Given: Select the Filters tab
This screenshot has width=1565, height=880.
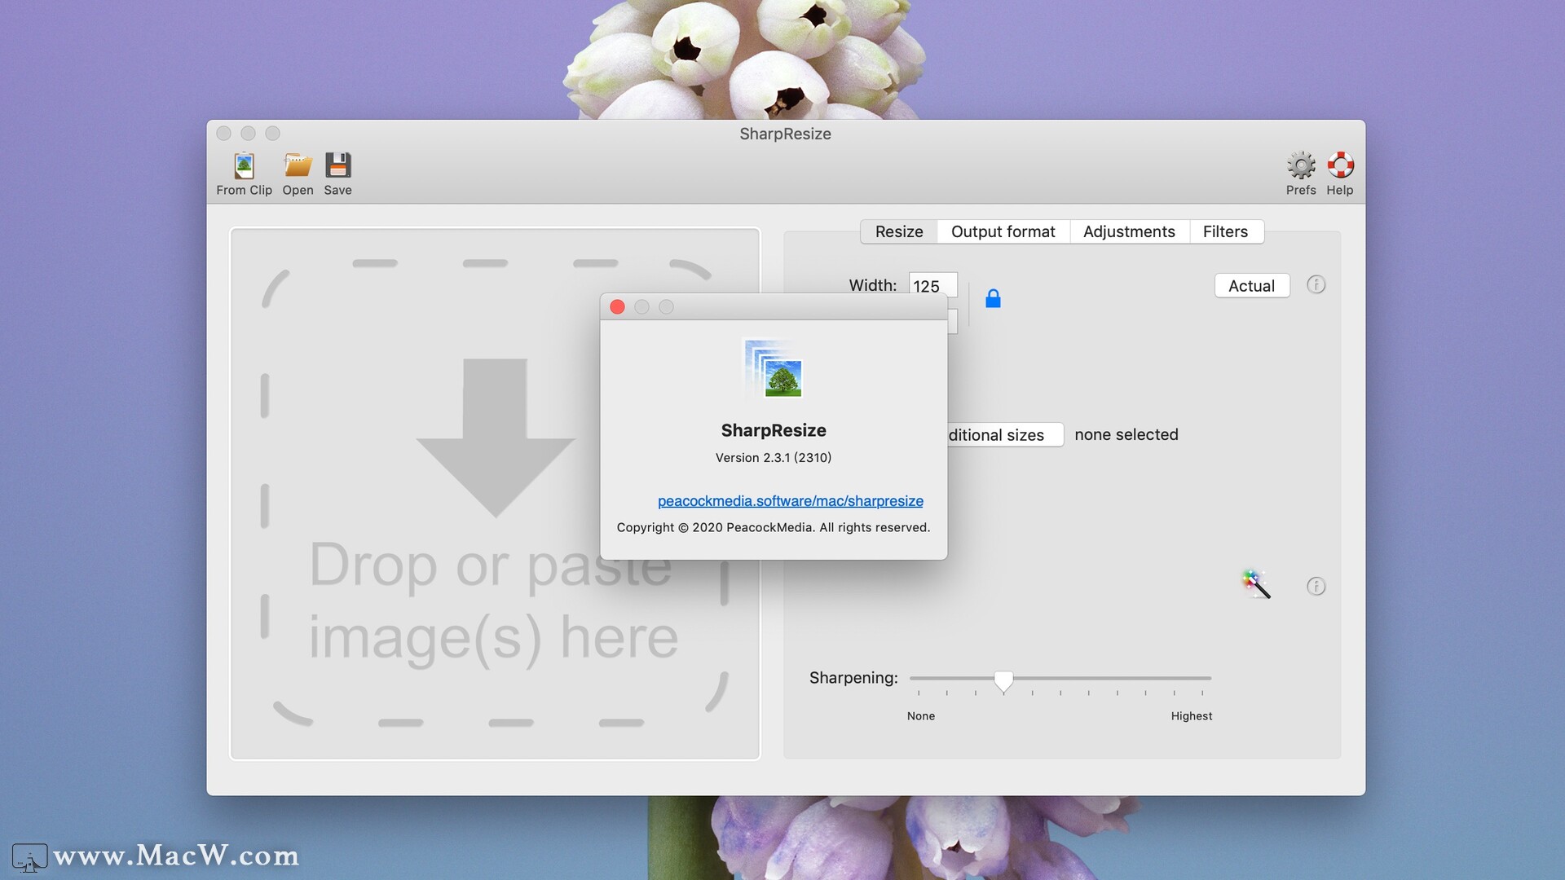Looking at the screenshot, I should [1225, 231].
